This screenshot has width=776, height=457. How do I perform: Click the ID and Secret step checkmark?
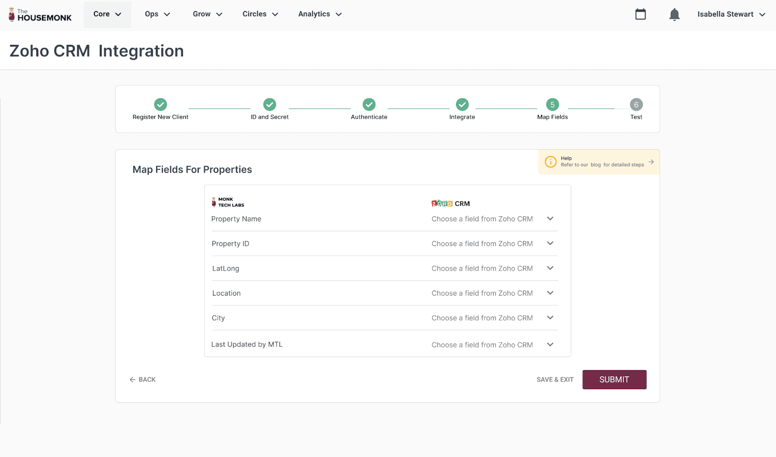(270, 105)
